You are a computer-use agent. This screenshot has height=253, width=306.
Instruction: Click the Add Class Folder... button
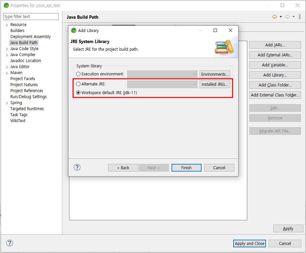pyautogui.click(x=275, y=85)
